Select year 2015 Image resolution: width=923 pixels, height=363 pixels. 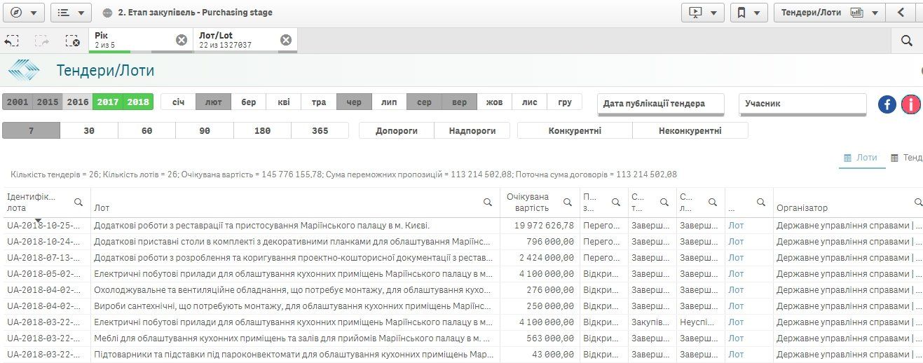(x=48, y=102)
